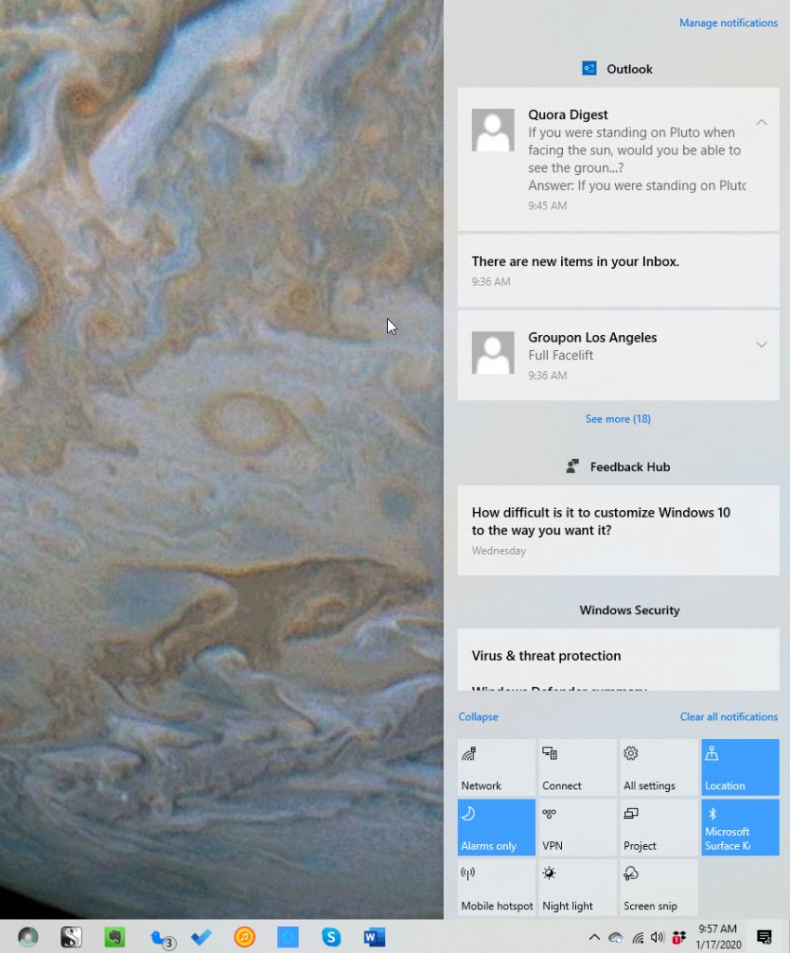Click See more (18) Outlook notifications
The width and height of the screenshot is (790, 953).
tap(618, 419)
